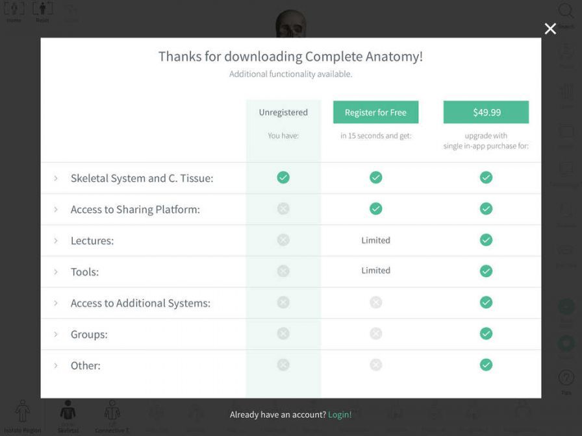
Task: Expand the Other feature row
Action: point(56,365)
